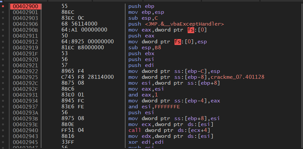Select address 00402925
The height and width of the screenshot is (149, 303).
click(26, 77)
